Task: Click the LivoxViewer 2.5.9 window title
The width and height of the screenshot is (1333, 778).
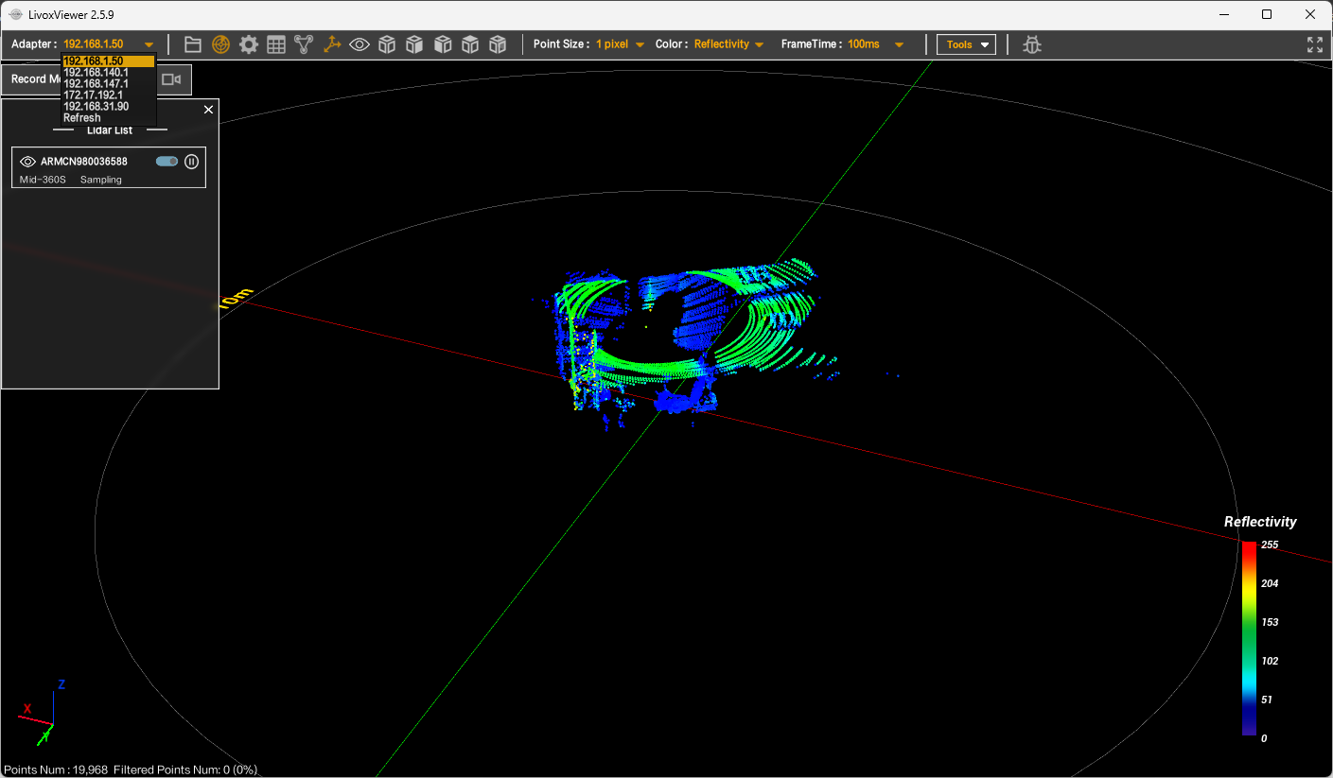Action: tap(72, 15)
